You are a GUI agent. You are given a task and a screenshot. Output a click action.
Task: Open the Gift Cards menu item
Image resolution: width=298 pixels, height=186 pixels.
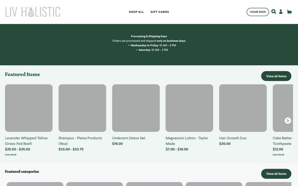tap(160, 12)
